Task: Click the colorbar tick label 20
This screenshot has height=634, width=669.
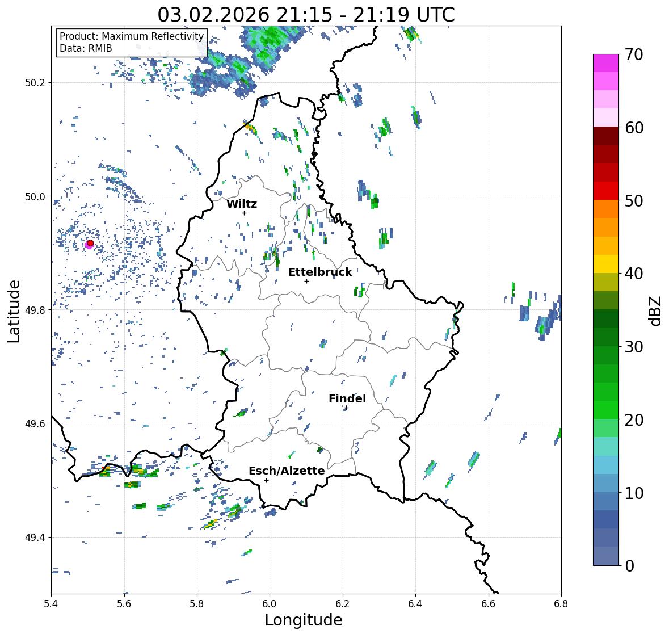Action: pos(634,420)
